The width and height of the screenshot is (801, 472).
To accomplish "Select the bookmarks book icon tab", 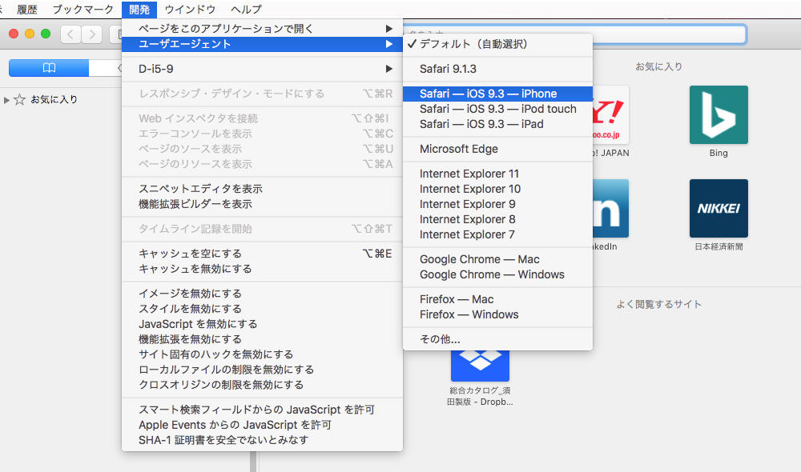I will point(49,68).
